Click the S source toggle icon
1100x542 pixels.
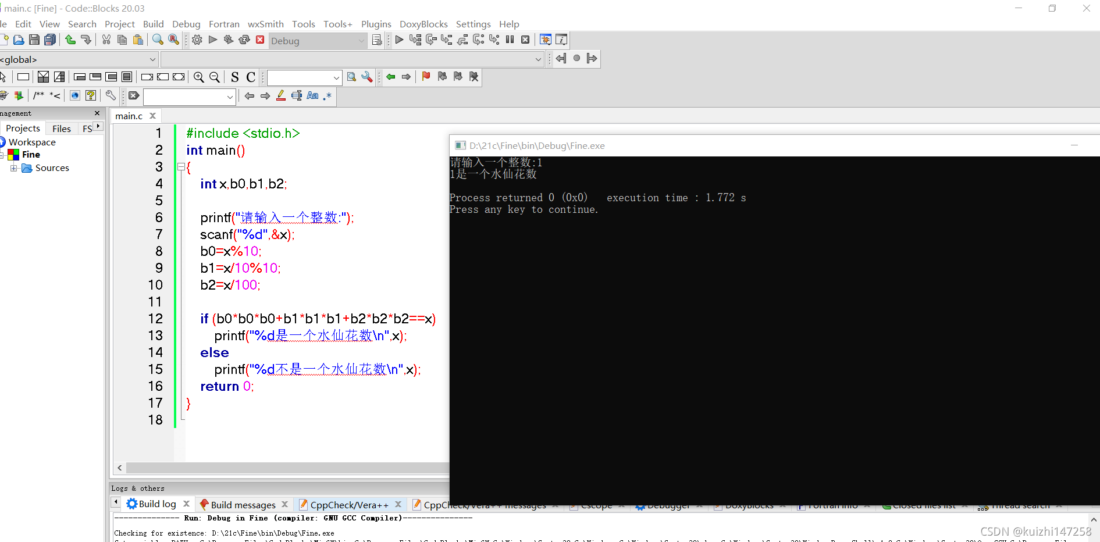click(235, 77)
